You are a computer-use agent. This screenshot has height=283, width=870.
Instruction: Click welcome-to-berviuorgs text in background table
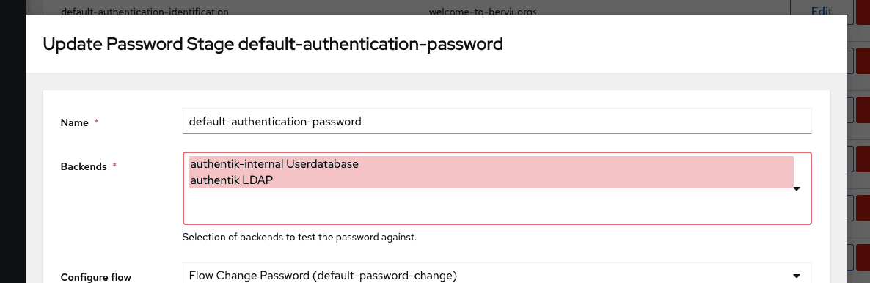483,11
